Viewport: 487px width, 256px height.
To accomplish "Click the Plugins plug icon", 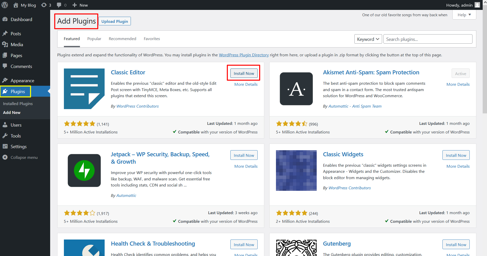I will pos(6,91).
